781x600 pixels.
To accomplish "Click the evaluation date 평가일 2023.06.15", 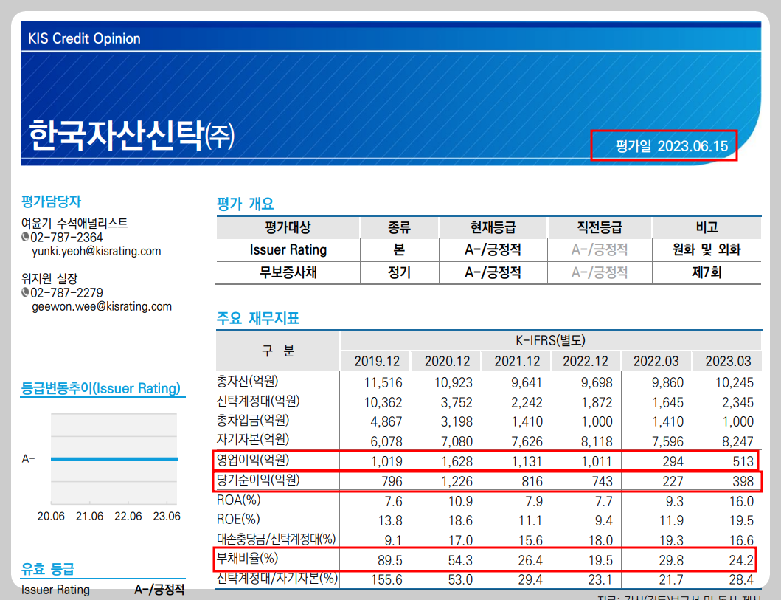I will click(x=671, y=146).
